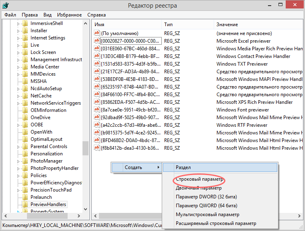305x231 pixels.
Task: Select the NcdAutoSetup key
Action: 46,89
